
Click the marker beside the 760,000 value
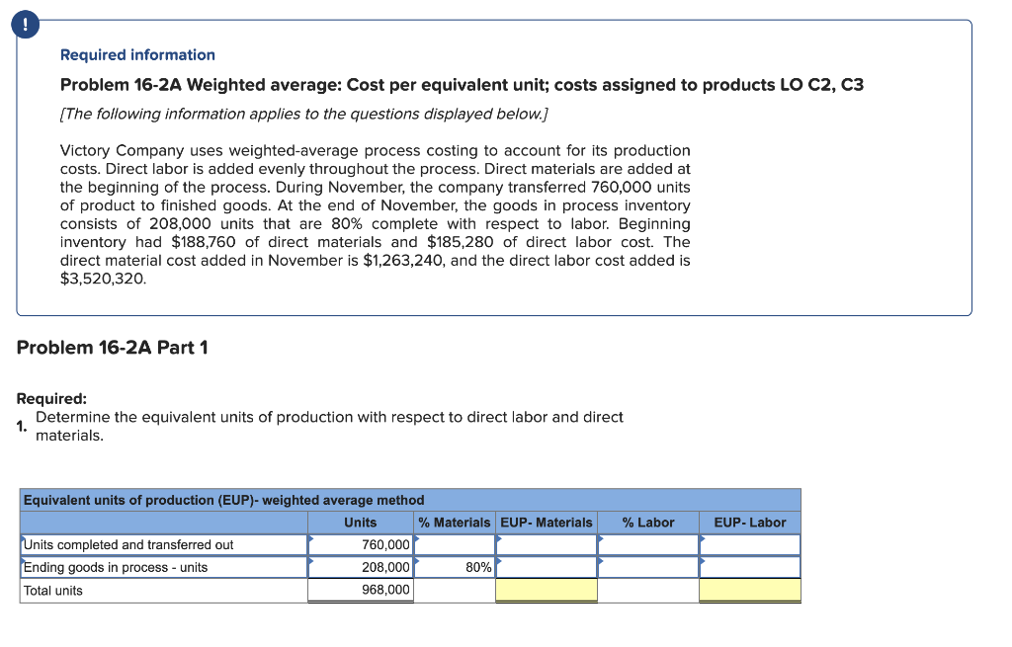pyautogui.click(x=312, y=539)
